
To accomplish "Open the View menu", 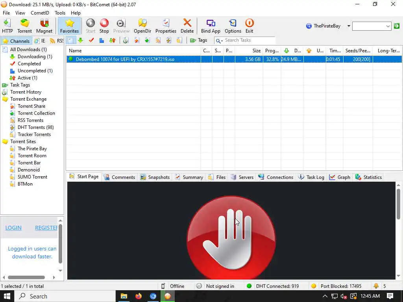I will pos(20,13).
